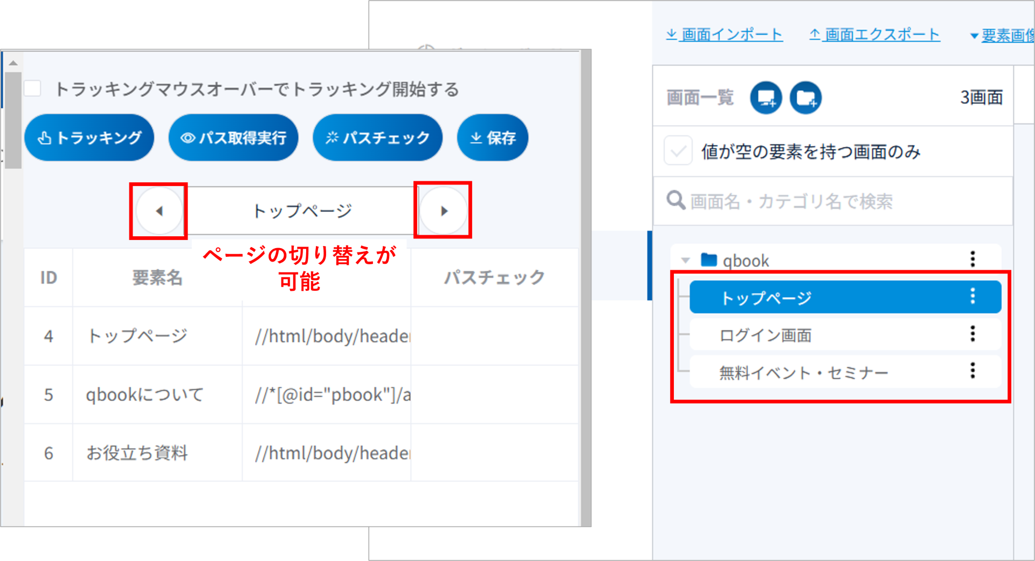Open トップページ item's three-dot menu
1035x561 pixels.
tap(972, 296)
